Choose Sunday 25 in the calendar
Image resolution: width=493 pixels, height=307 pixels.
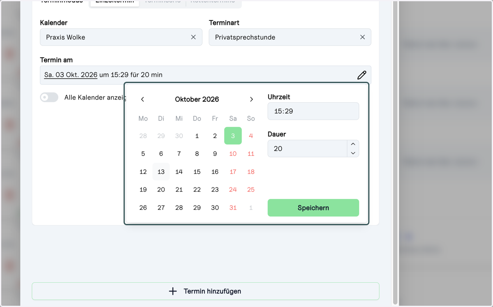coord(251,189)
